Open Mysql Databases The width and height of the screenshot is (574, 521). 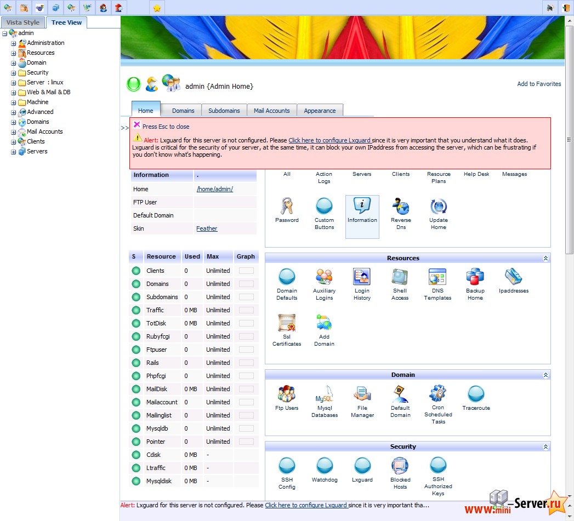[325, 394]
